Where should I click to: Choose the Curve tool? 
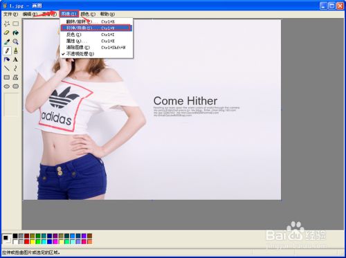[x=15, y=68]
